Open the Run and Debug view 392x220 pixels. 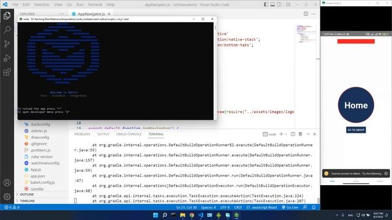tap(7, 58)
